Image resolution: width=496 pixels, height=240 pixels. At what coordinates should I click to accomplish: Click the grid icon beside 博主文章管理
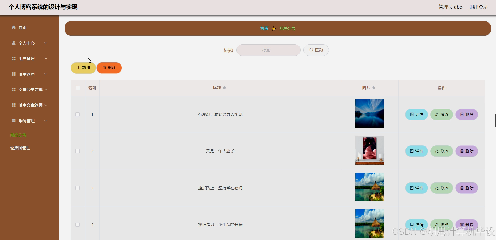click(x=14, y=105)
